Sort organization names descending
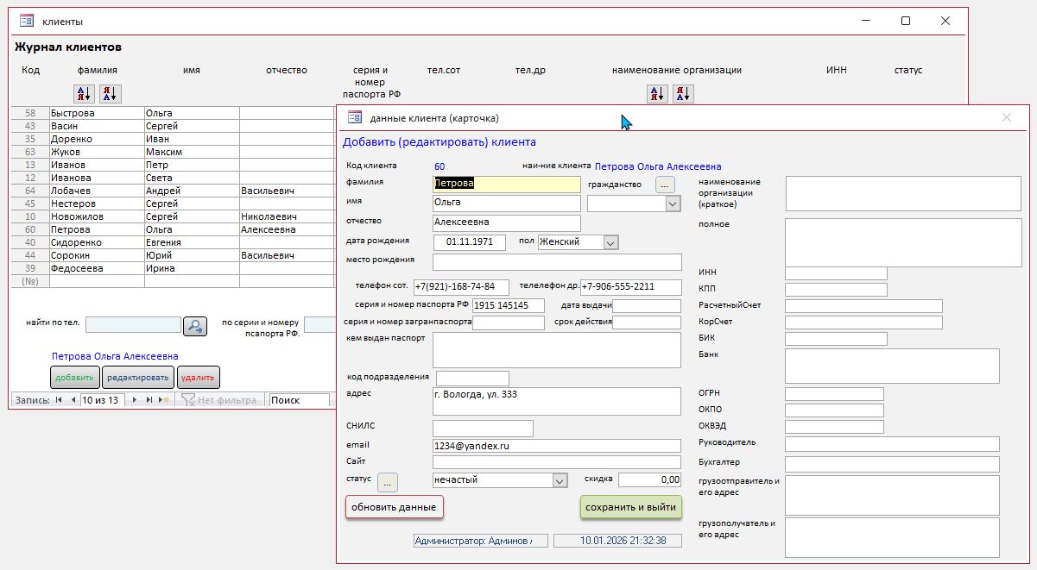Viewport: 1037px width, 570px height. (683, 94)
